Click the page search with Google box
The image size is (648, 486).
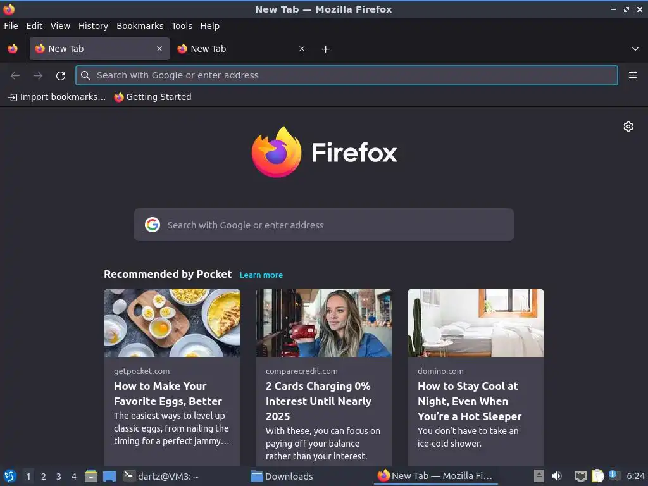click(324, 225)
